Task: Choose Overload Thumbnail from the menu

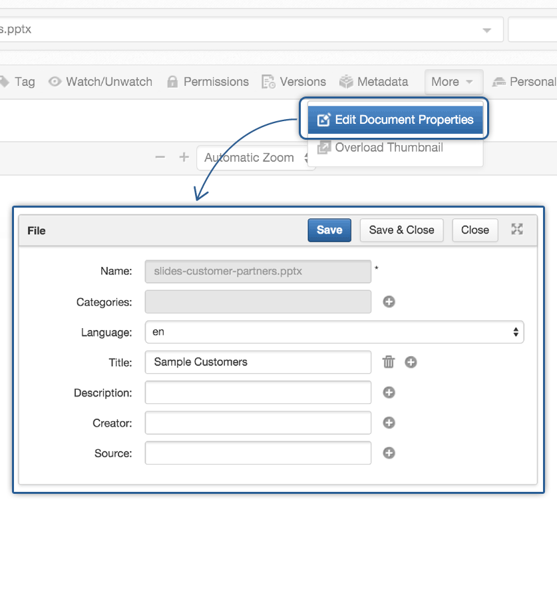Action: click(x=389, y=148)
